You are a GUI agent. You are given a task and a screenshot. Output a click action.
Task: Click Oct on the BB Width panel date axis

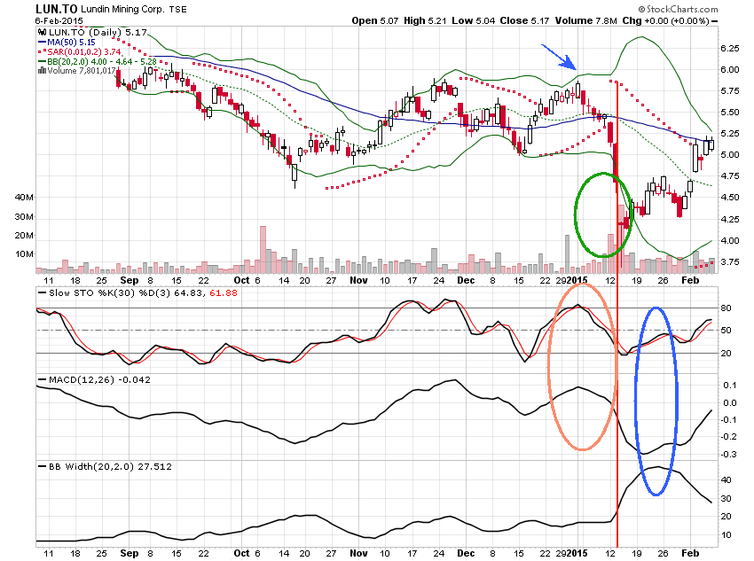tap(241, 553)
